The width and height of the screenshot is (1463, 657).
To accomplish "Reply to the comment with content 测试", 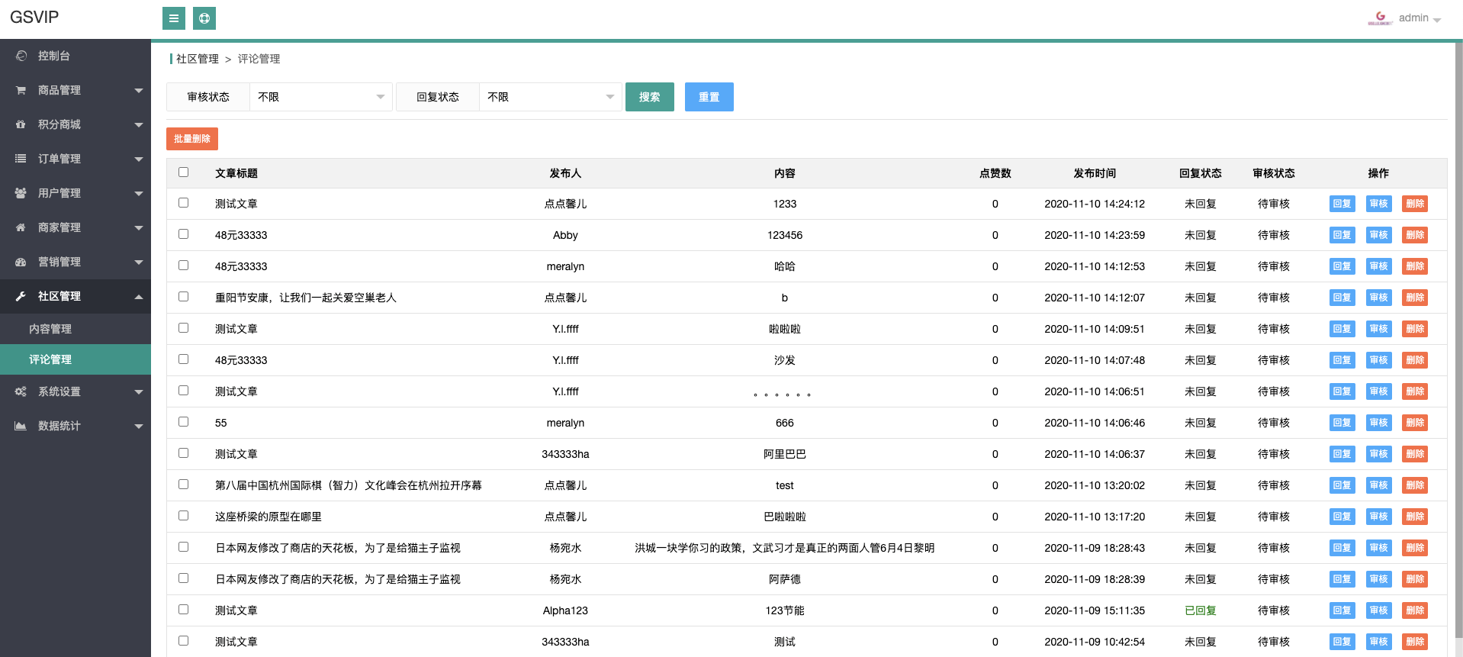I will pyautogui.click(x=1342, y=642).
